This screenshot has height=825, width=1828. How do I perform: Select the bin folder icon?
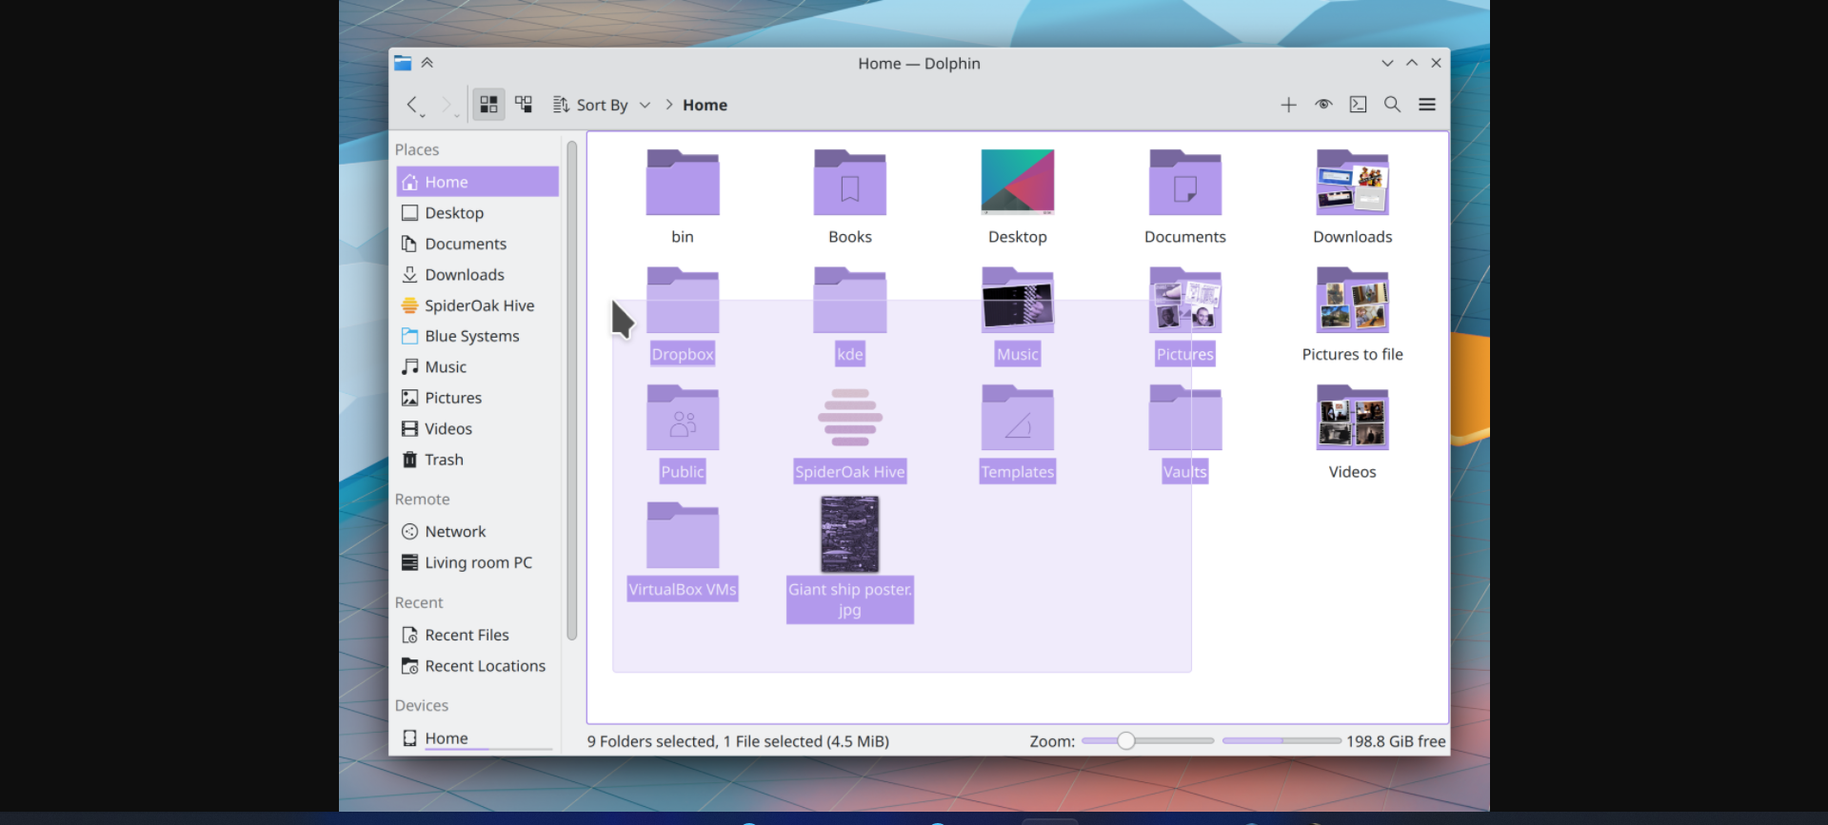point(683,183)
